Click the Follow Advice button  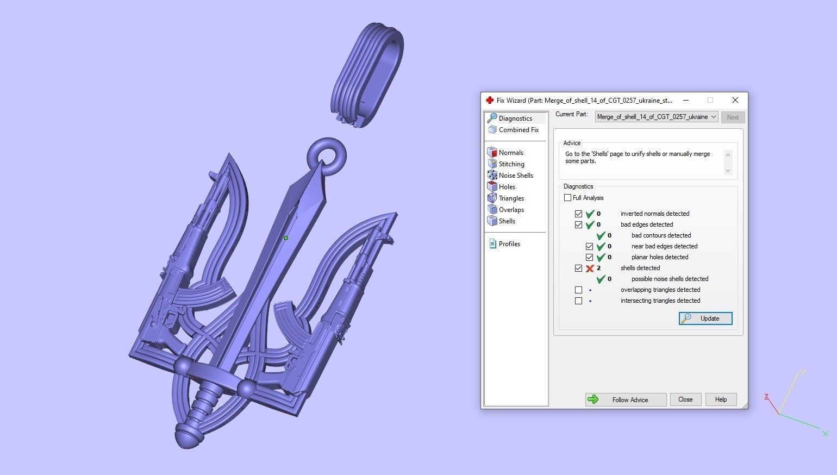click(x=626, y=399)
